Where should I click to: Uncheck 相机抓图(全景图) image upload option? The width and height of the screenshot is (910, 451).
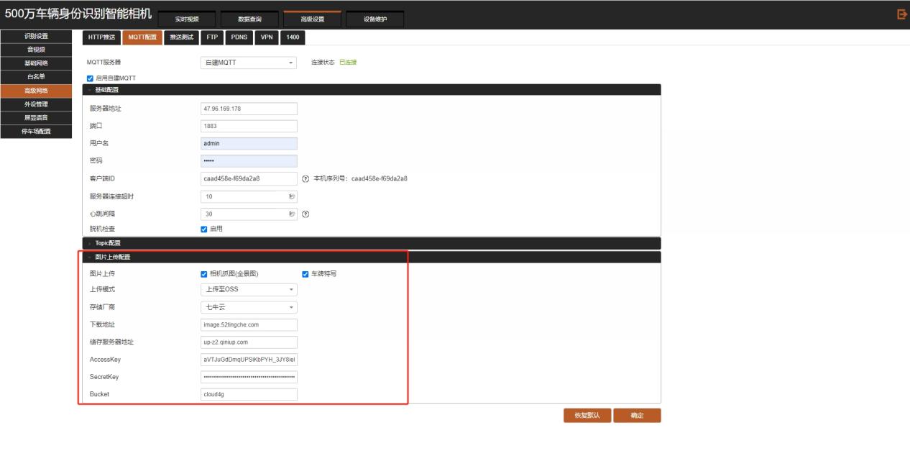(204, 273)
